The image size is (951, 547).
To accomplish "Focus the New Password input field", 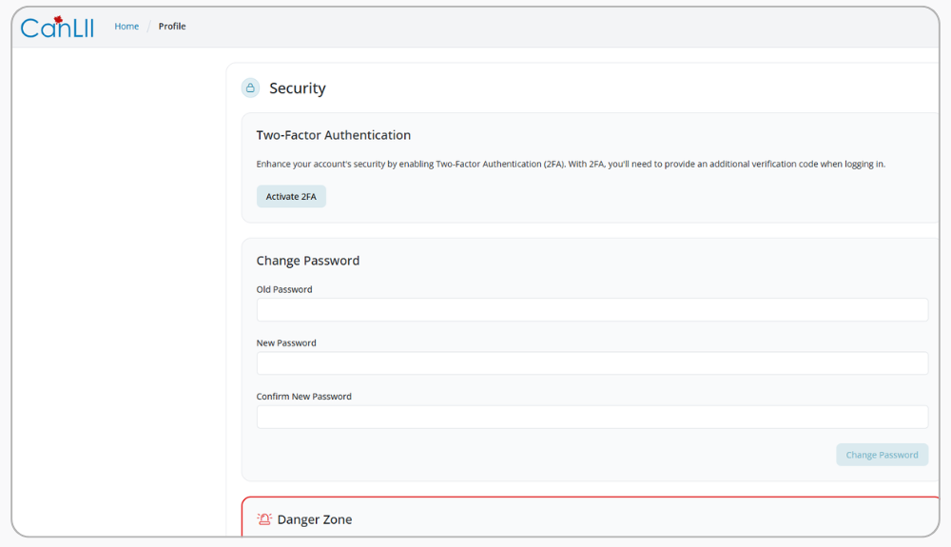I will pos(592,363).
